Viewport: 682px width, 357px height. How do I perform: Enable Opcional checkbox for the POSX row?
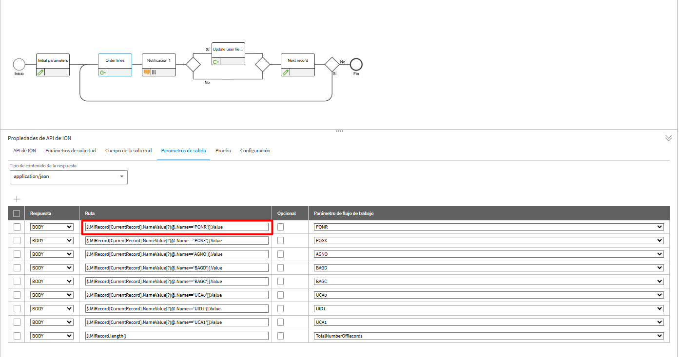(x=280, y=240)
